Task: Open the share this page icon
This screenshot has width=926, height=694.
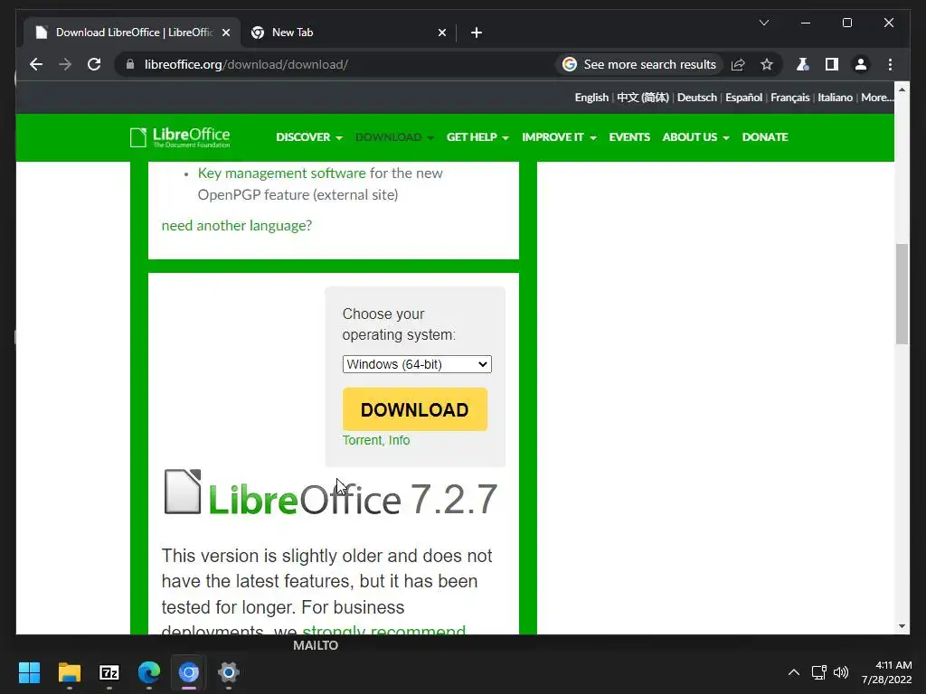Action: pos(738,64)
